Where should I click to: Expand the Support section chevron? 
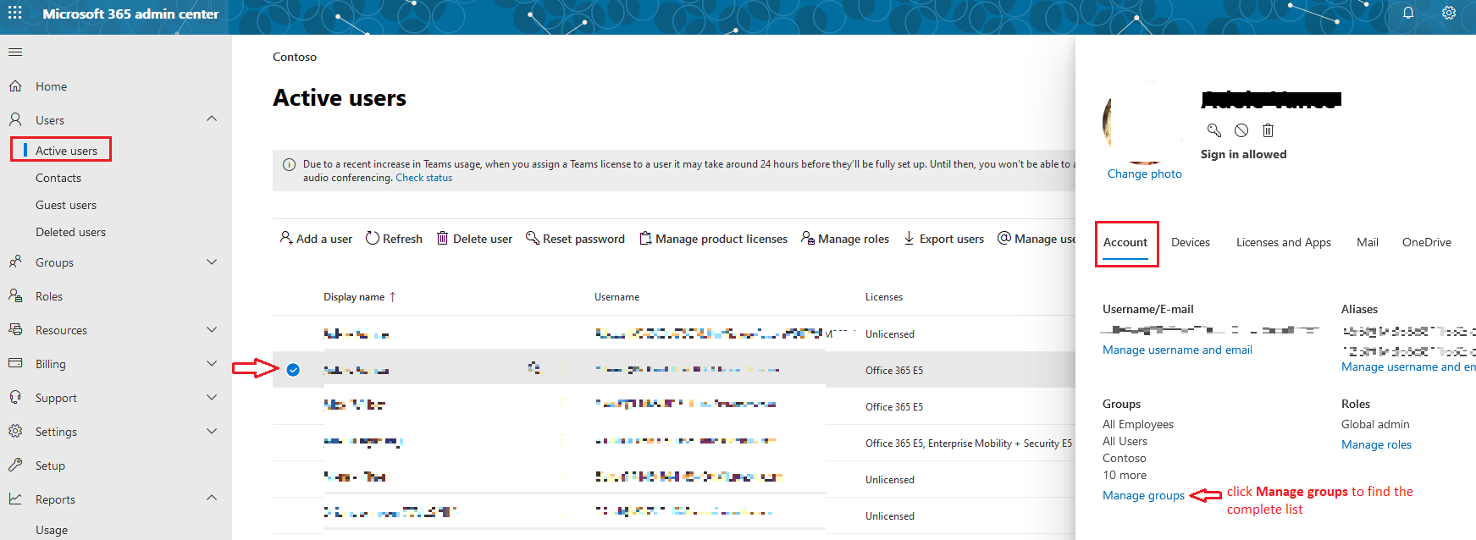click(x=212, y=397)
